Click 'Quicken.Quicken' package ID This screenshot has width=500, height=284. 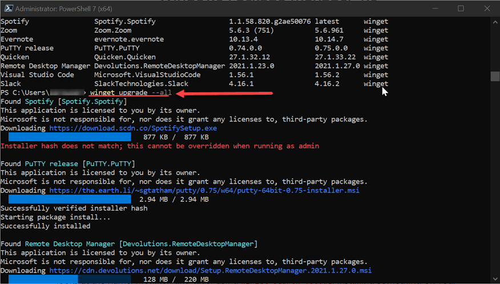pos(125,57)
